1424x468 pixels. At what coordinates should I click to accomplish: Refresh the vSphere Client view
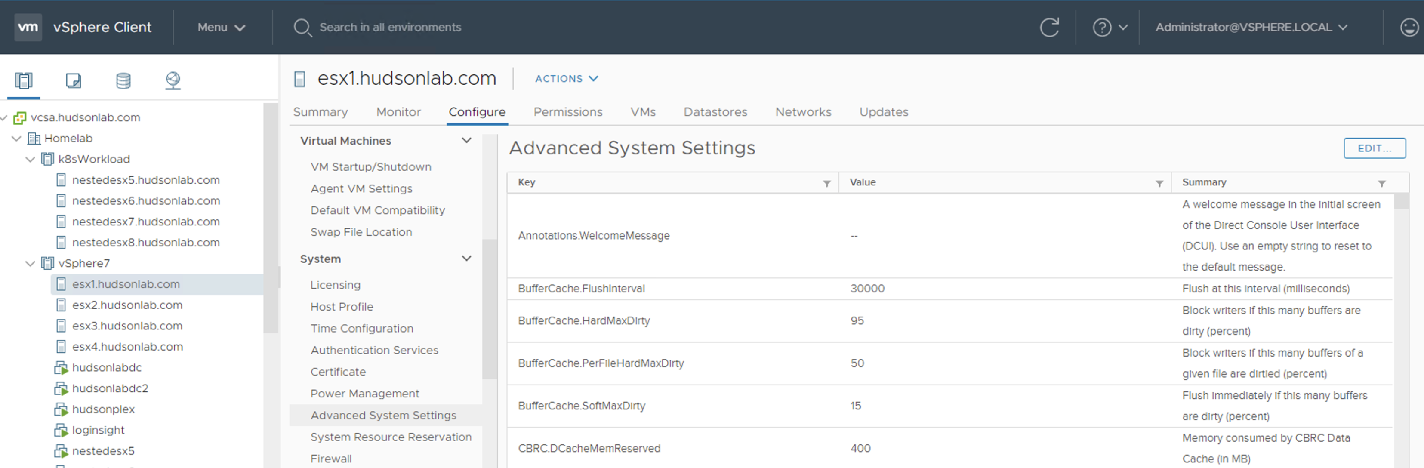click(1049, 27)
